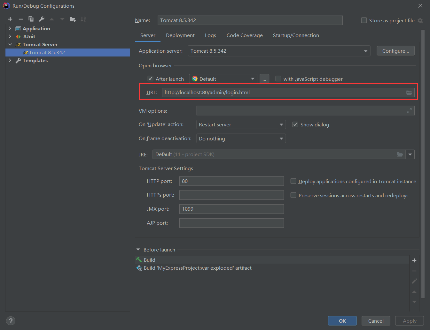Open On Update action dropdown
This screenshot has width=430, height=330.
[241, 124]
